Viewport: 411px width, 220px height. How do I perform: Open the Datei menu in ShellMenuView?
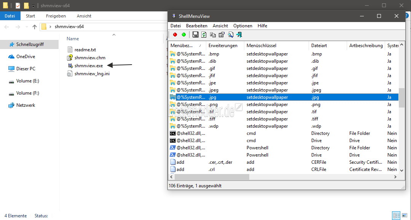[x=175, y=25]
